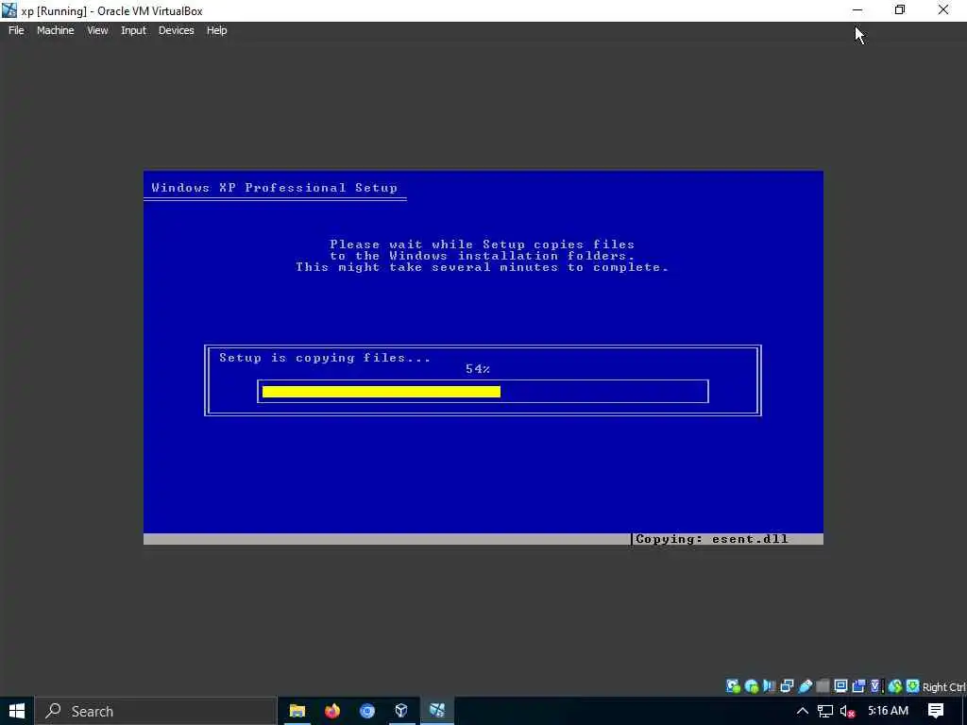Click the 'Copying: esent.dll' status text
The height and width of the screenshot is (725, 967).
pos(712,539)
